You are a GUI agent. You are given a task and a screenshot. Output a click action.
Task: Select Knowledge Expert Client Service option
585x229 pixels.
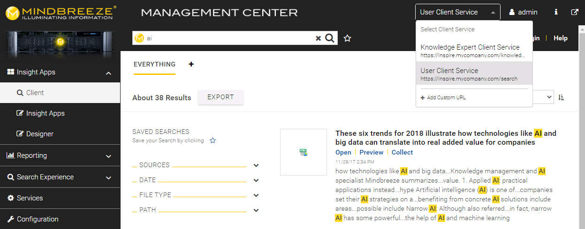(474, 51)
